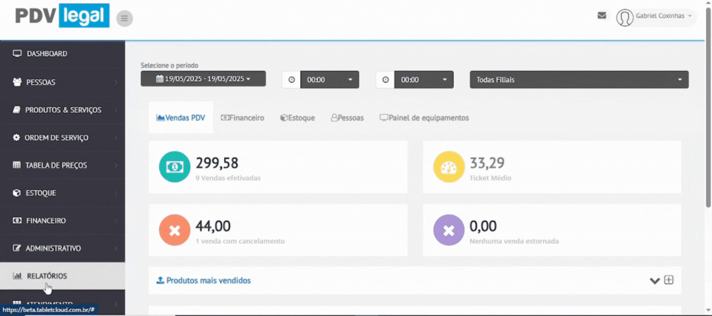The height and width of the screenshot is (316, 712).
Task: Click the hamburger menu toggle button
Action: point(124,19)
